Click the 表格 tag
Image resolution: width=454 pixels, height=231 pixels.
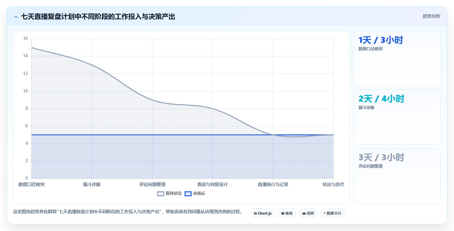tap(287, 213)
